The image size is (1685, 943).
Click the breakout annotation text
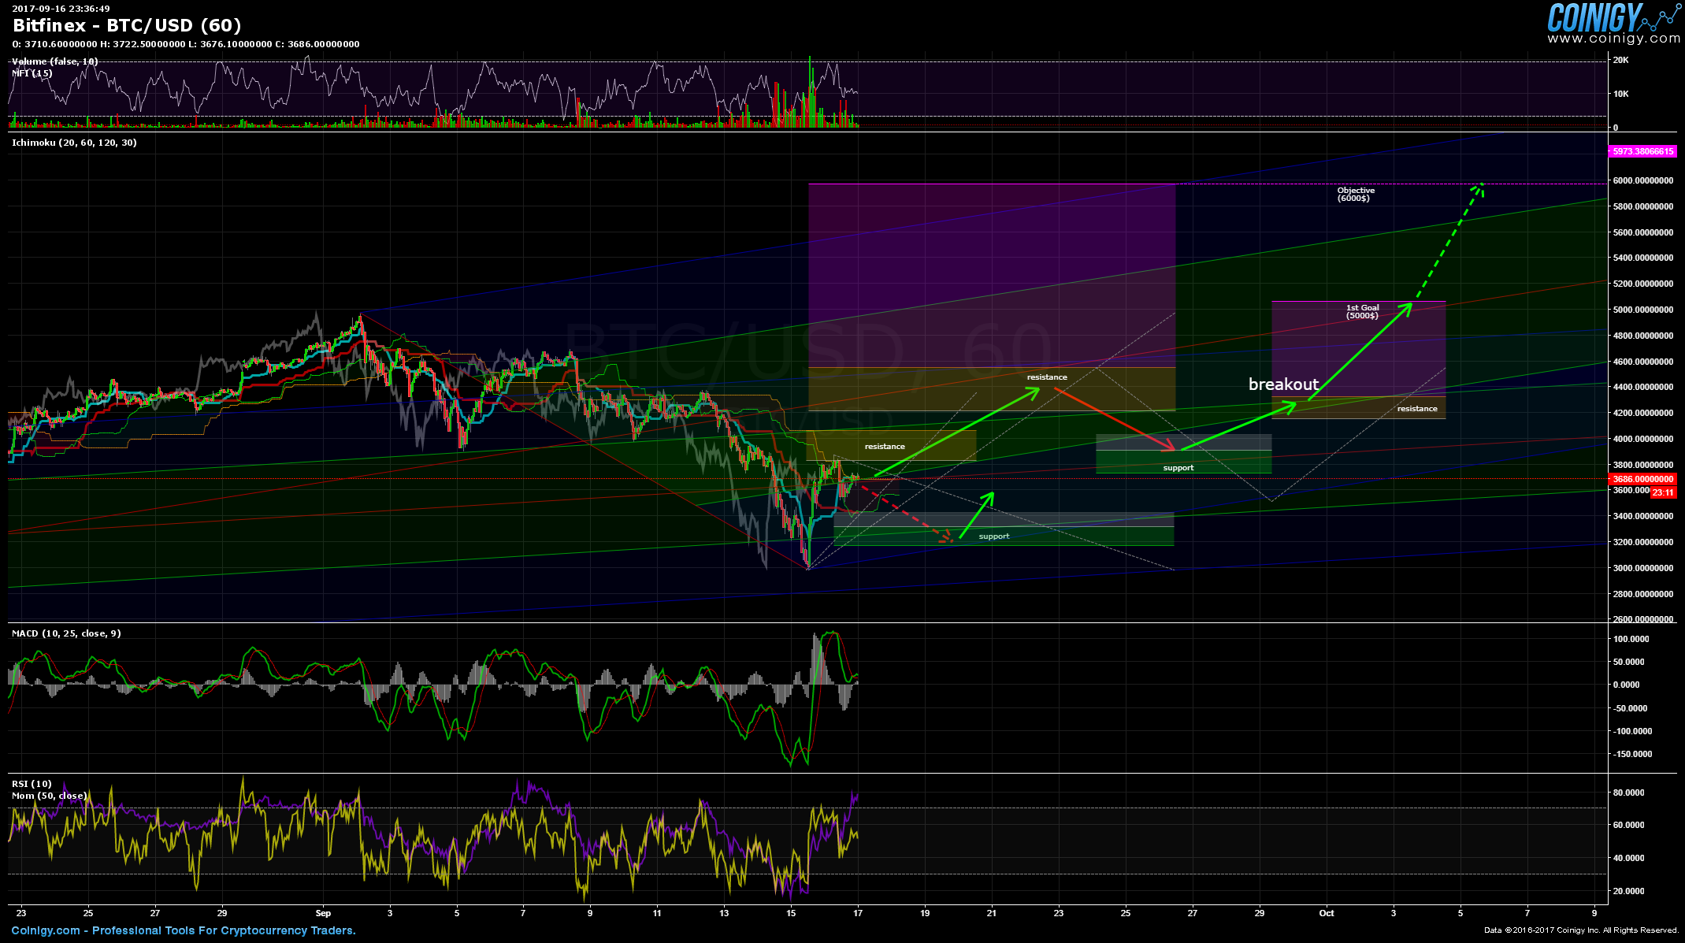click(x=1283, y=384)
